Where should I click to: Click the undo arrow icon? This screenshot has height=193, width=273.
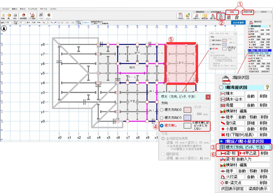click(x=52, y=23)
